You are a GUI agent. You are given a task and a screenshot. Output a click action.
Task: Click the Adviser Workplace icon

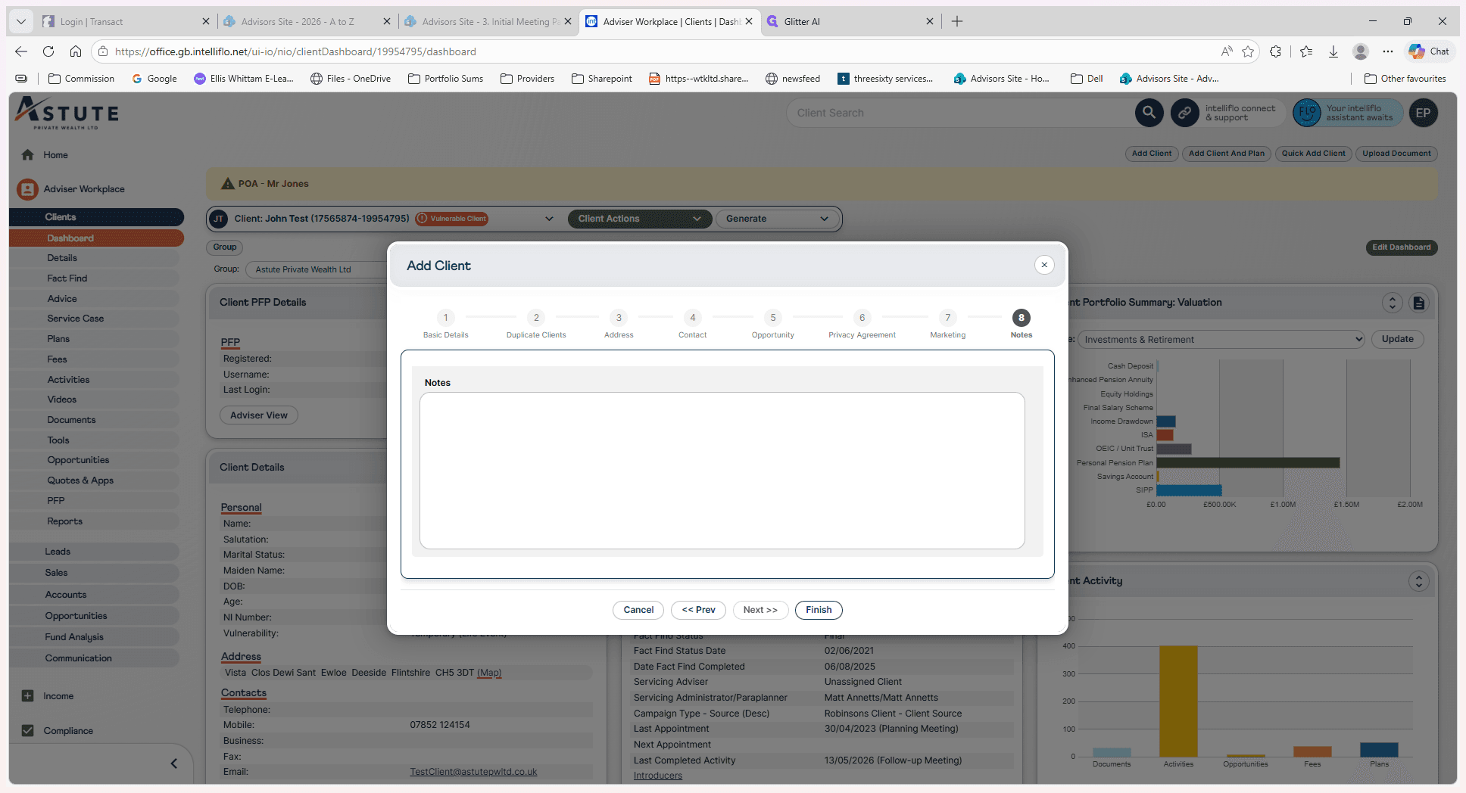[27, 189]
